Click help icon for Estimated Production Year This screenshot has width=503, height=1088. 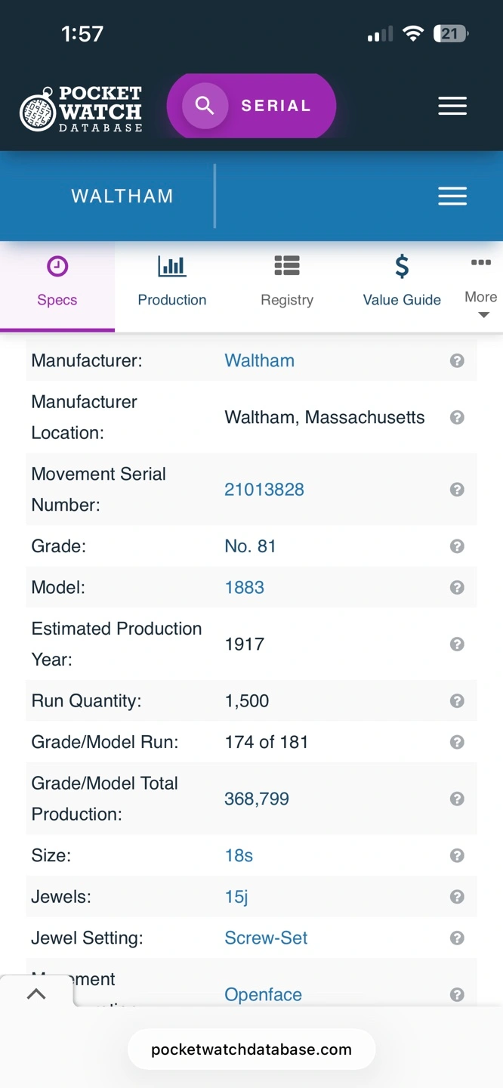click(x=457, y=644)
